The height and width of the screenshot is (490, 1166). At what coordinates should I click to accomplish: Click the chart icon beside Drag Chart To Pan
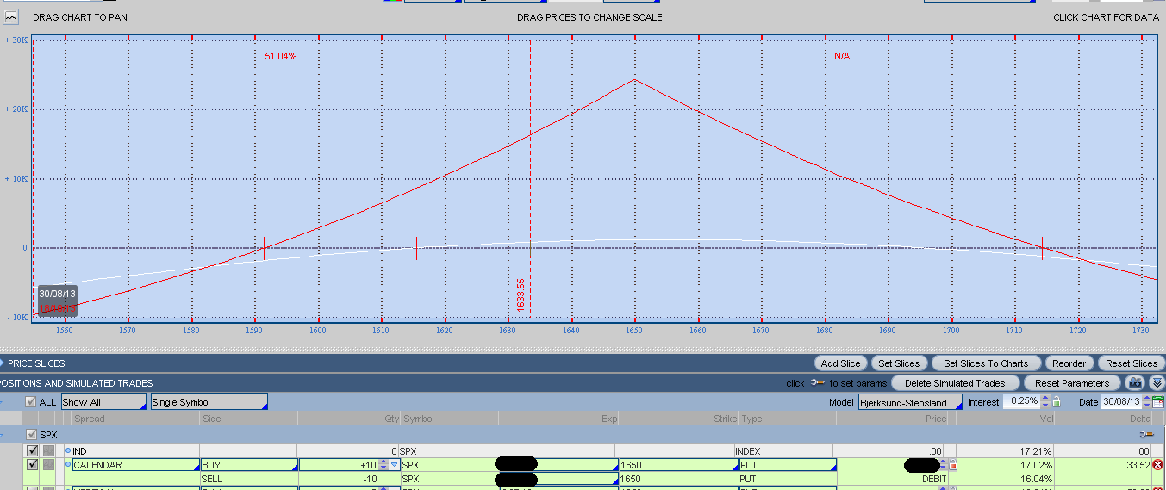click(9, 16)
